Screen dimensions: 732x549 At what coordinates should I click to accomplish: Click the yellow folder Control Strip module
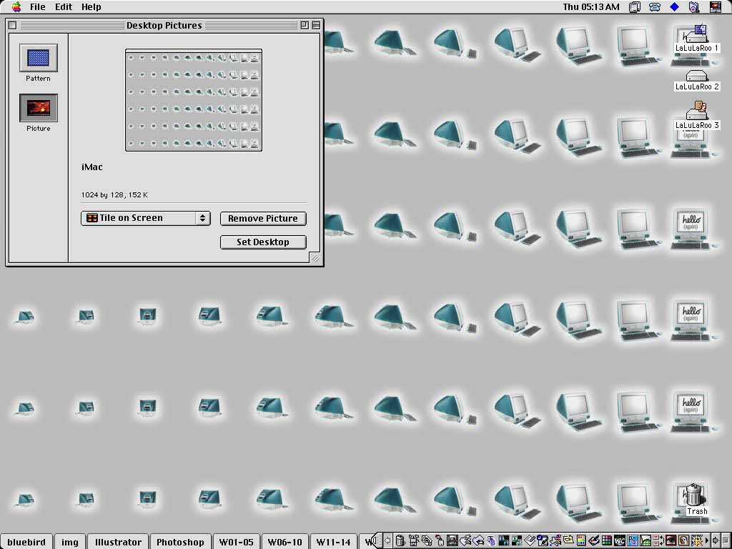click(568, 540)
